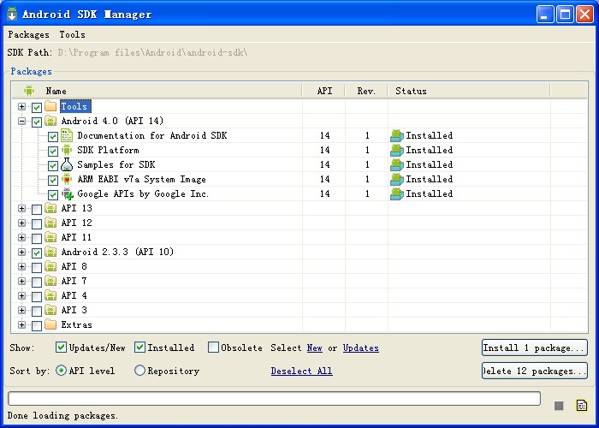Image resolution: width=599 pixels, height=428 pixels.
Task: Click the API 3 folder icon
Action: pyautogui.click(x=50, y=310)
